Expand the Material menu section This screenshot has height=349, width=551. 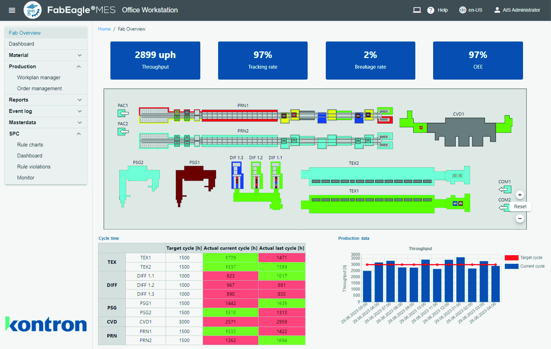pyautogui.click(x=46, y=55)
